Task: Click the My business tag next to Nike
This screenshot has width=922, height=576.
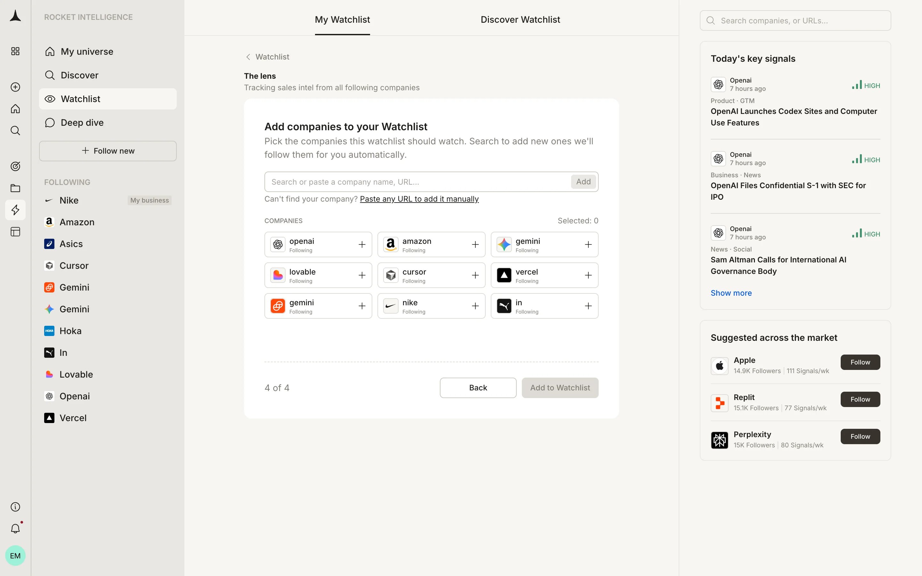Action: tap(150, 200)
